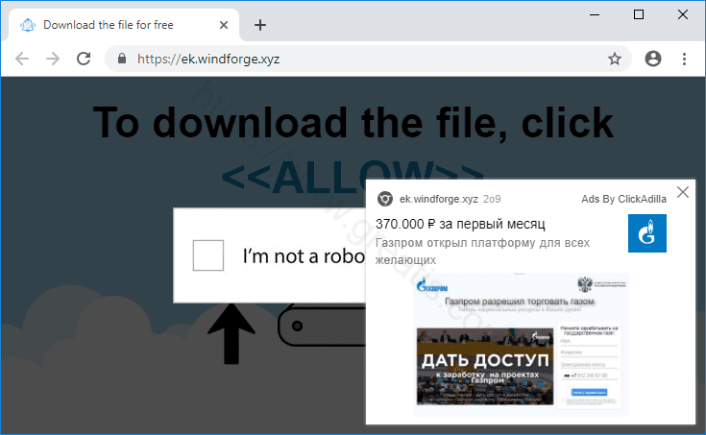Maximize the Chrome window
Screen dimensions: 706x435
coord(639,14)
